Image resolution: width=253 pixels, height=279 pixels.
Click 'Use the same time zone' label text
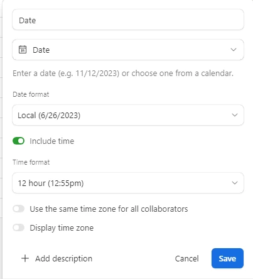(109, 209)
